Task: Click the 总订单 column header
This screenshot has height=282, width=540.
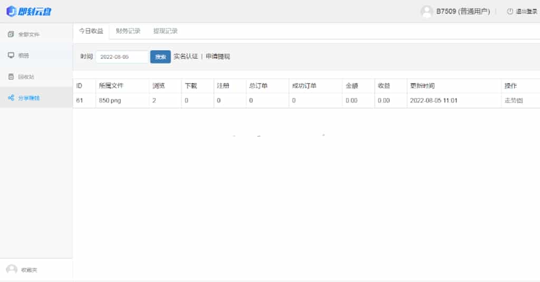Action: (267, 86)
